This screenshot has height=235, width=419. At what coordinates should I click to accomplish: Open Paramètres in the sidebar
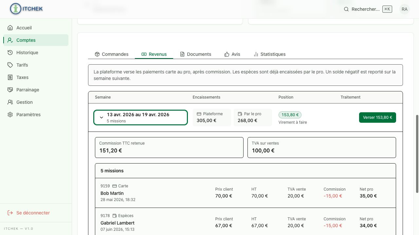pos(36,115)
